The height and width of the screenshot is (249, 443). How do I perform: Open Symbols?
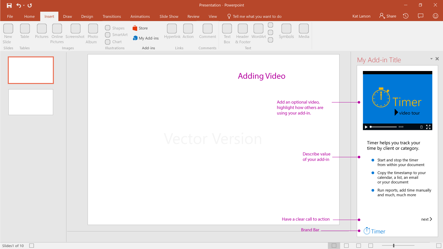[286, 31]
